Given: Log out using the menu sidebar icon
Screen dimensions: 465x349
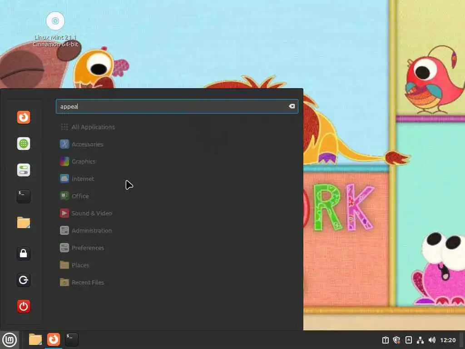Looking at the screenshot, I should (x=24, y=280).
